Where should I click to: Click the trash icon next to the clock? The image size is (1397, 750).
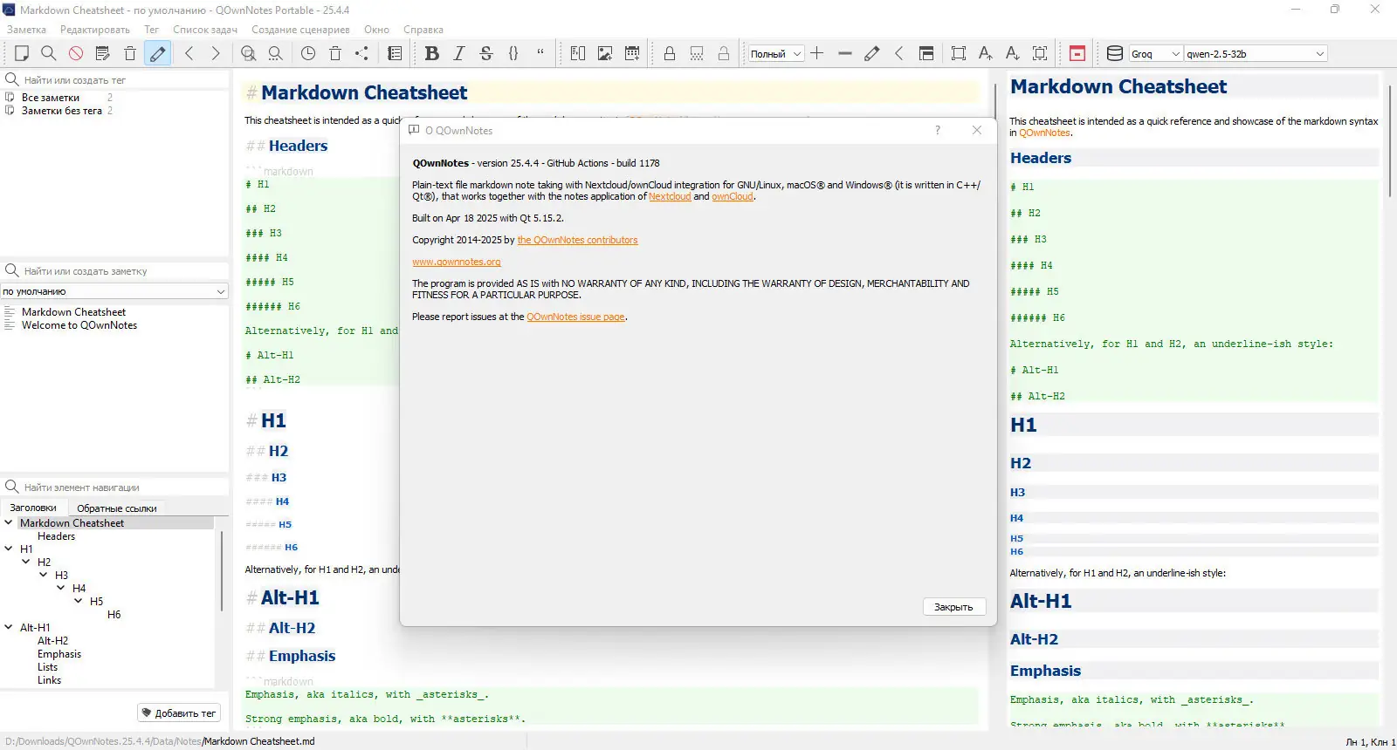335,53
